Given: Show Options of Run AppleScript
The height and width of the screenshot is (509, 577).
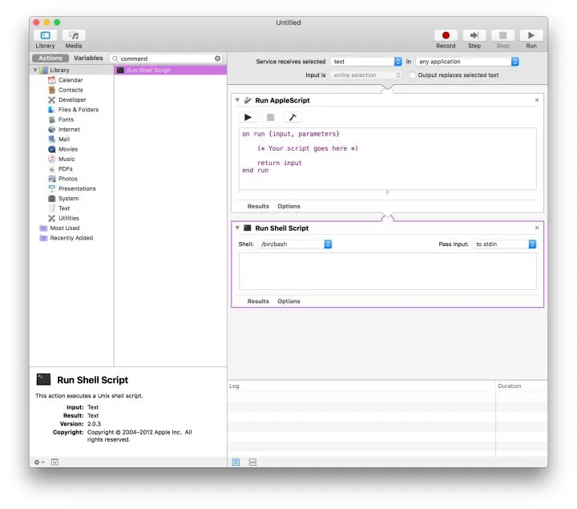Looking at the screenshot, I should [288, 206].
